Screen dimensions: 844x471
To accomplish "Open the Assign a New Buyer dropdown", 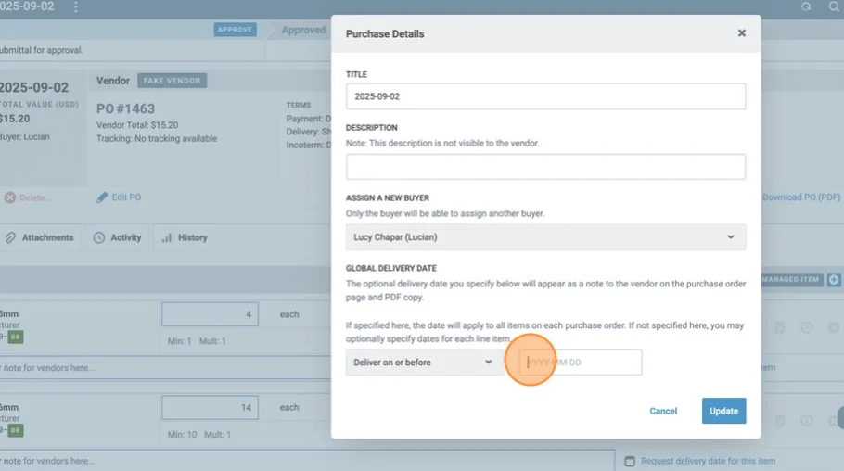I will pos(545,237).
